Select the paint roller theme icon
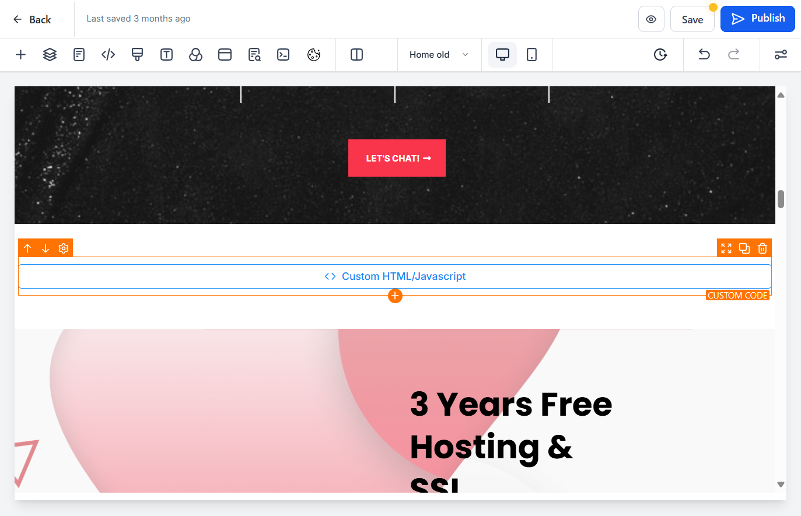This screenshot has width=801, height=516. click(137, 55)
